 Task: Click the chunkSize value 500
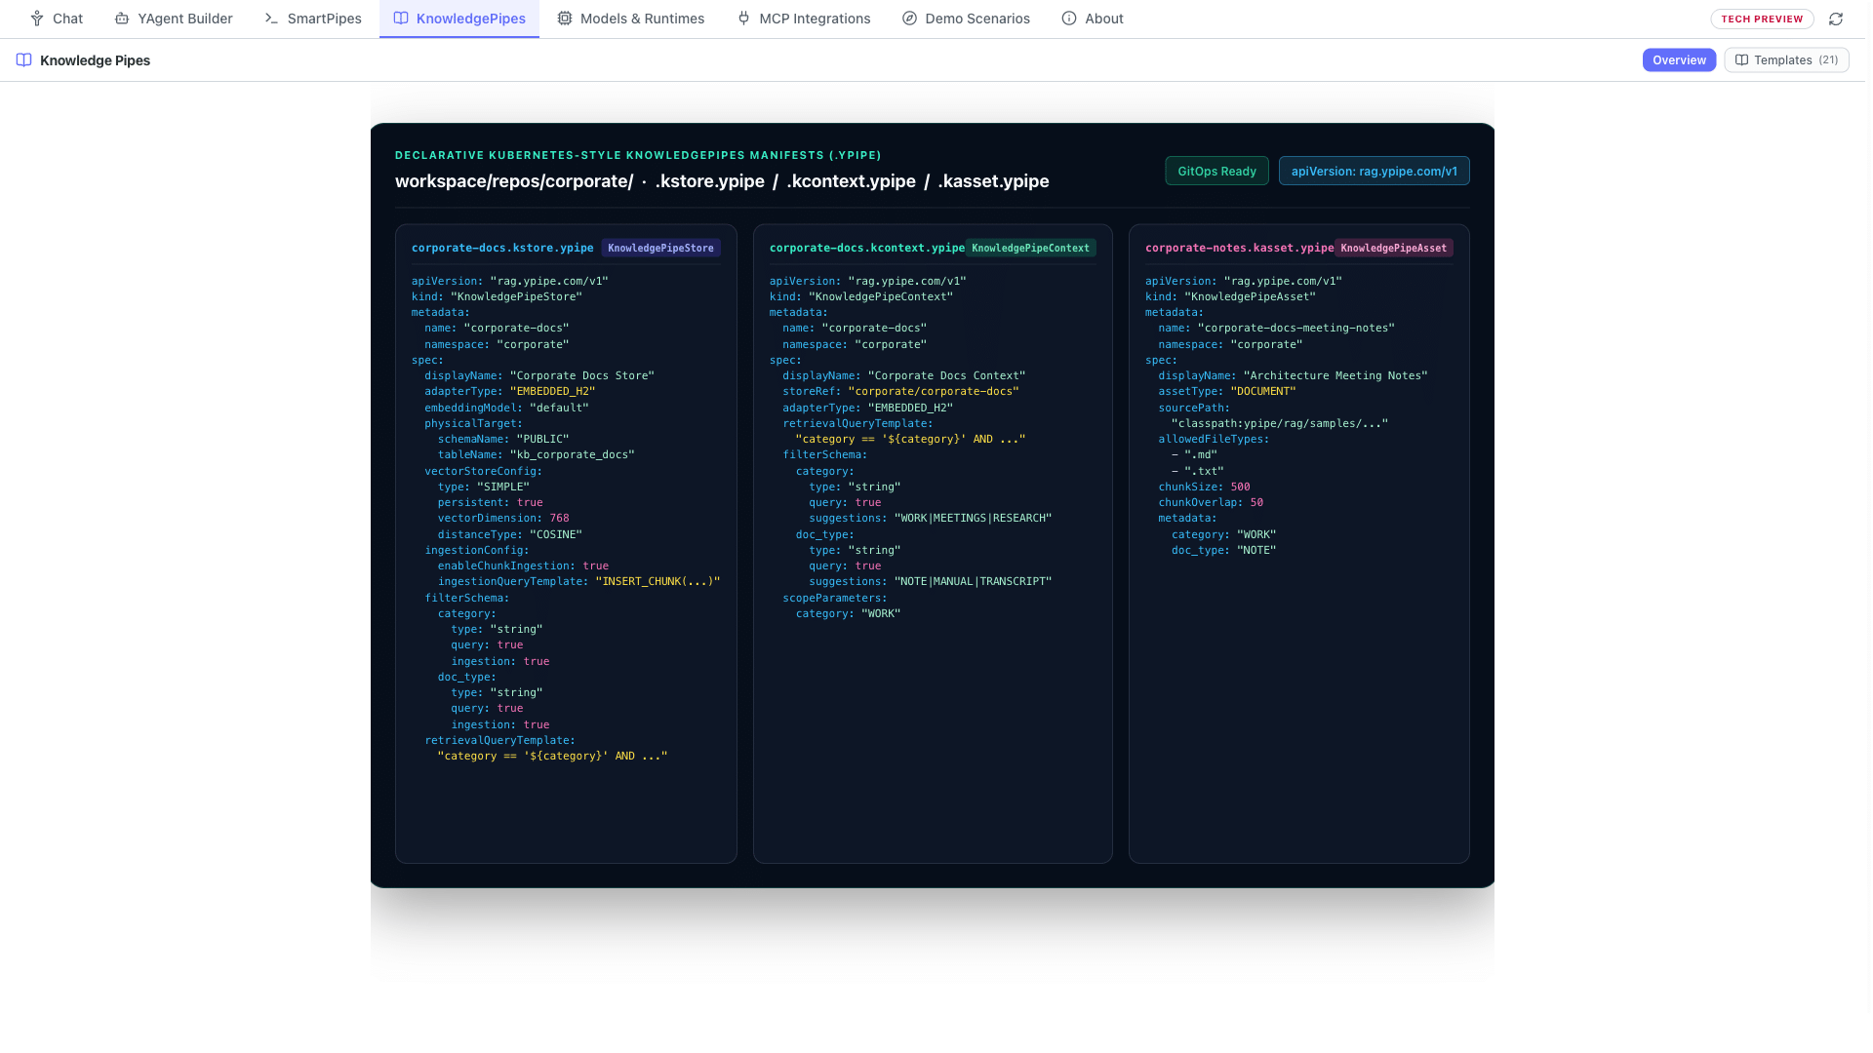tap(1240, 487)
